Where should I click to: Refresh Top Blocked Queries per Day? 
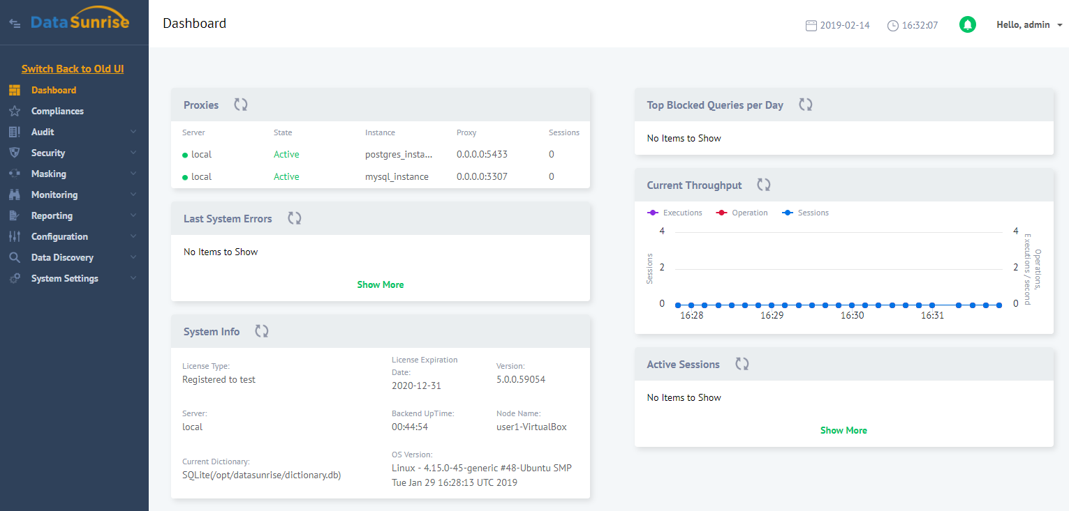[806, 105]
